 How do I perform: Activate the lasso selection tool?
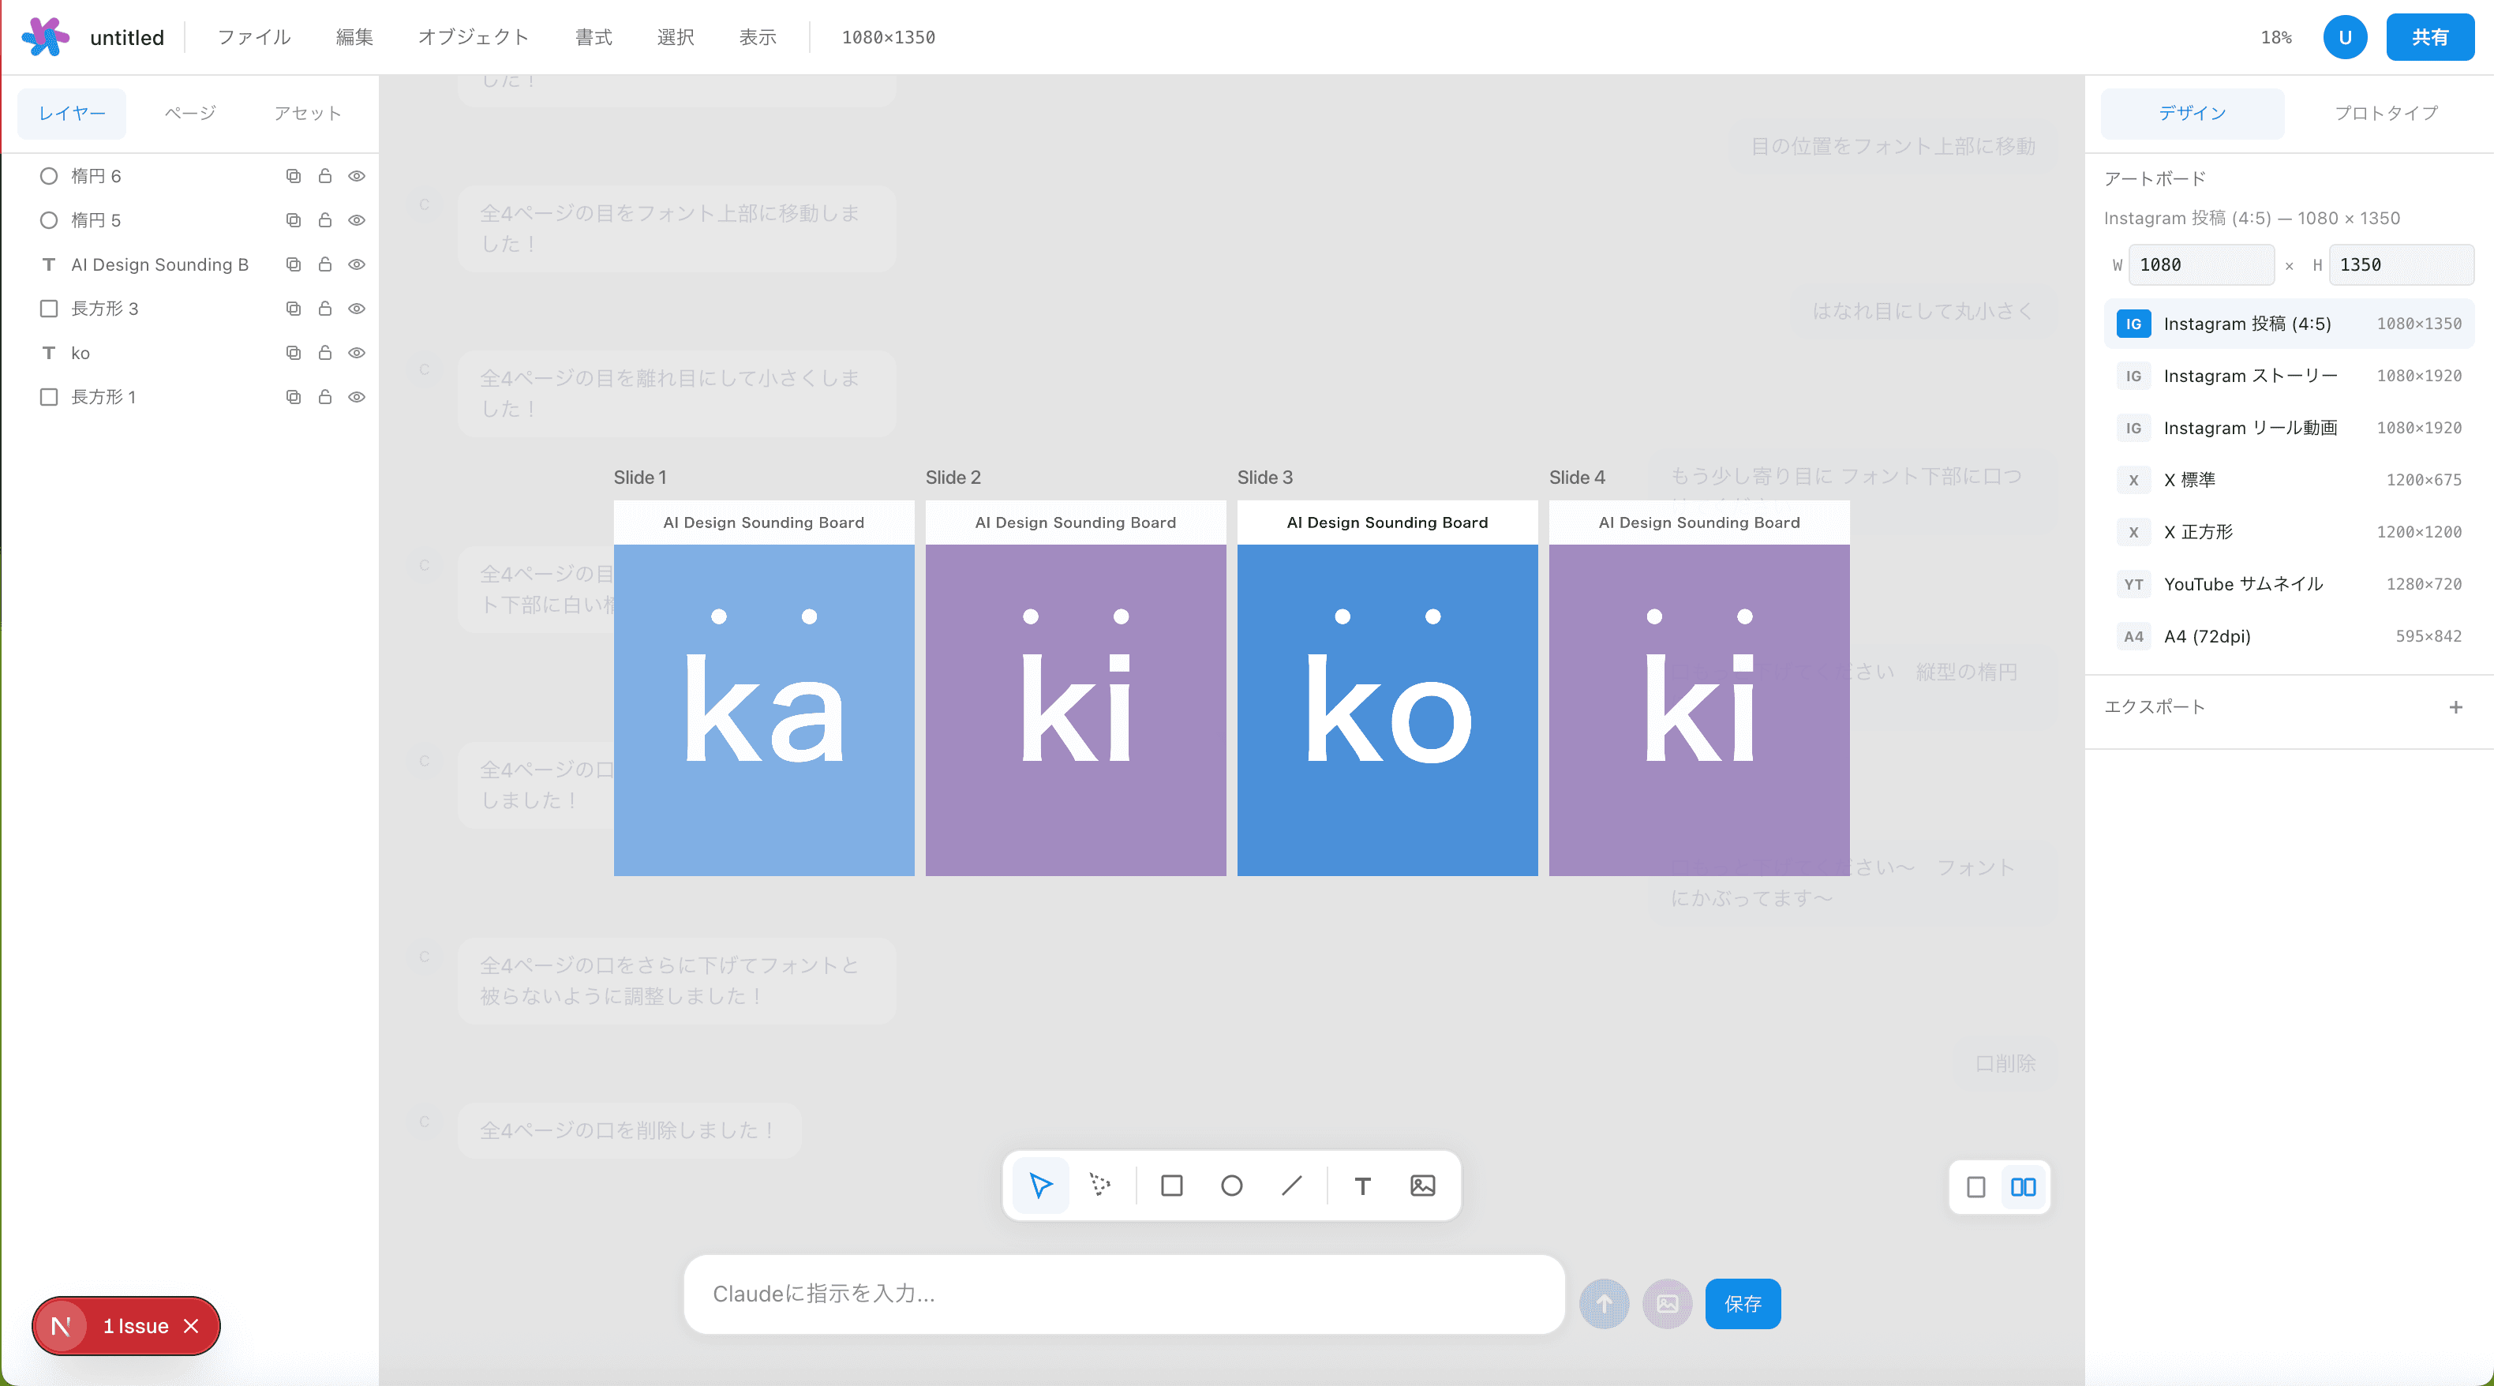[1100, 1186]
